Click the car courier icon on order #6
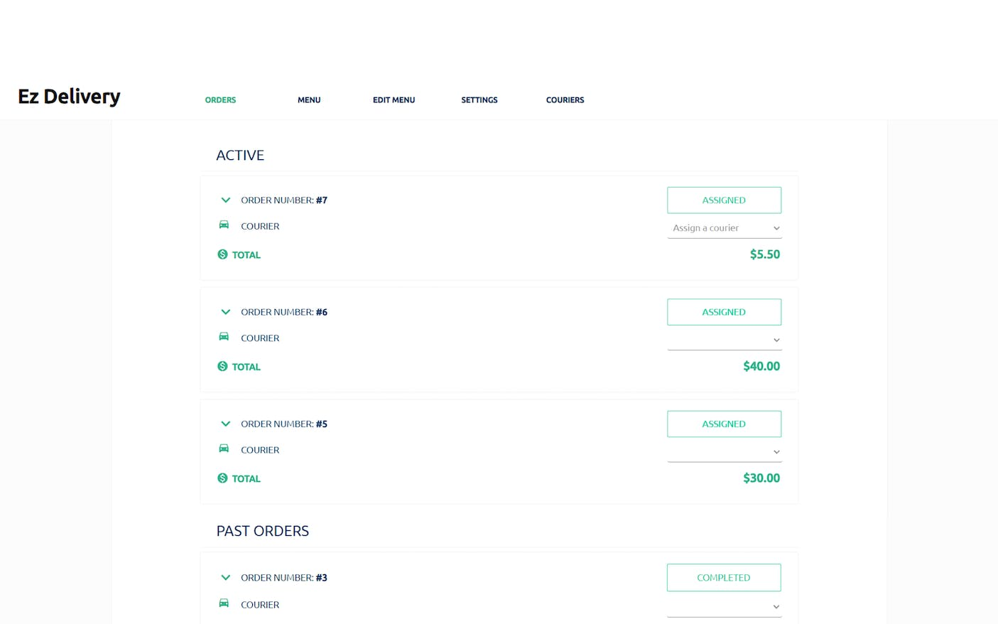998x624 pixels. 224,337
